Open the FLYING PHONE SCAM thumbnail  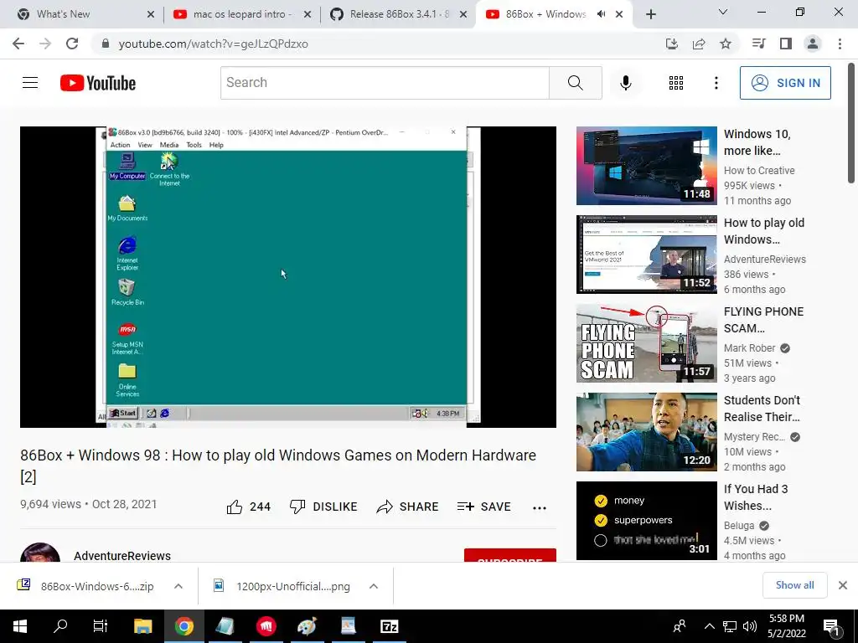pyautogui.click(x=646, y=342)
